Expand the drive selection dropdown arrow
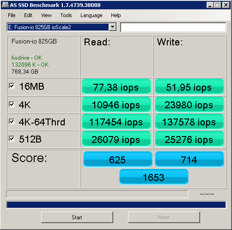 [x=113, y=27]
